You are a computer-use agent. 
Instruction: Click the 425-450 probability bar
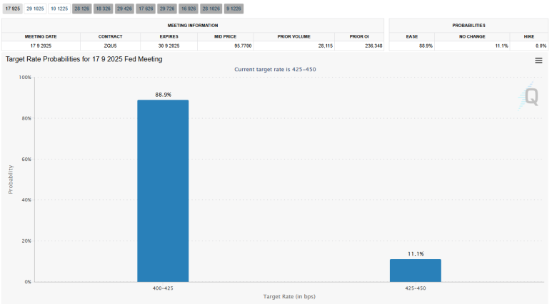click(x=415, y=270)
